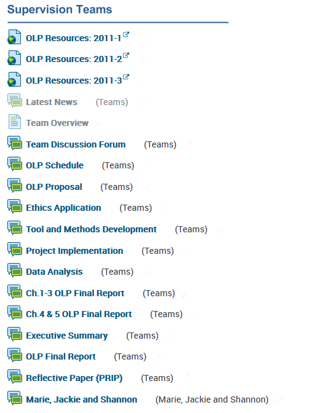The height and width of the screenshot is (413, 318).
Task: Click the OLP Resources: 2011-2 web page icon
Action: pos(14,58)
